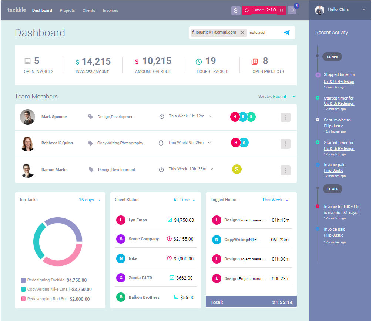Toggle paid checkbox for Lyn Emps $4,750.00
372x321 pixels.
click(170, 220)
